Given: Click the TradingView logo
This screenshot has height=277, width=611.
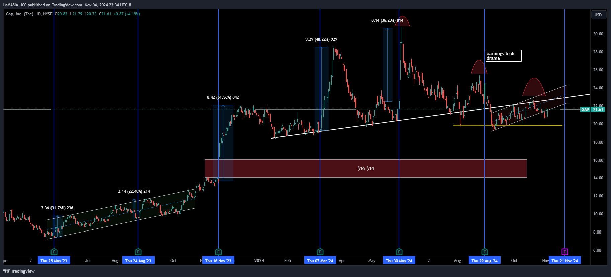Looking at the screenshot, I should pyautogui.click(x=19, y=271).
